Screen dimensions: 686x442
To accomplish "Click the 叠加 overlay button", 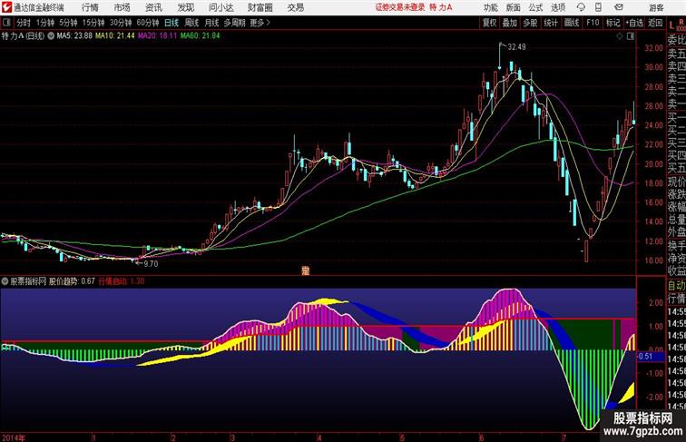I will click(x=510, y=23).
